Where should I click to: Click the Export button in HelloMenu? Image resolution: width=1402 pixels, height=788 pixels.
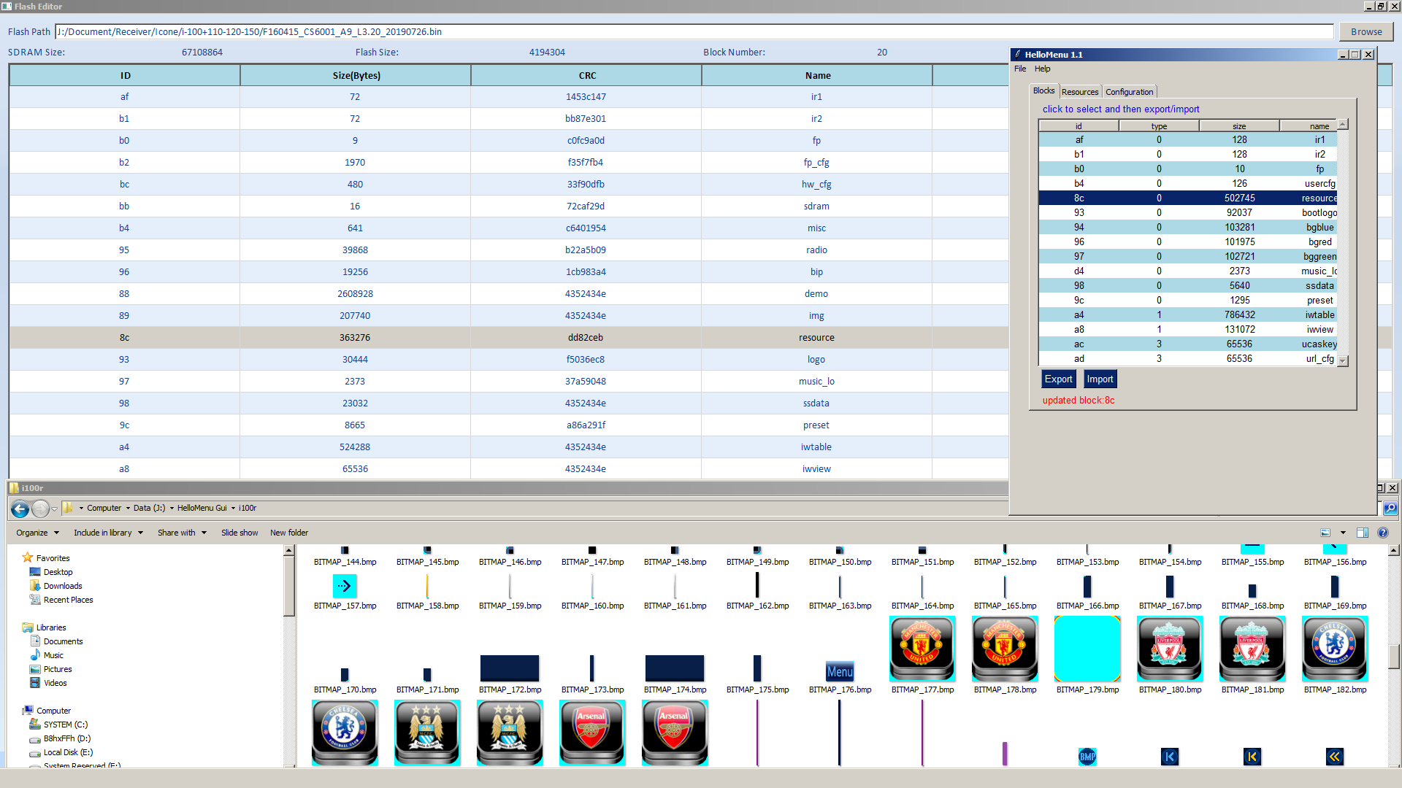tap(1058, 379)
